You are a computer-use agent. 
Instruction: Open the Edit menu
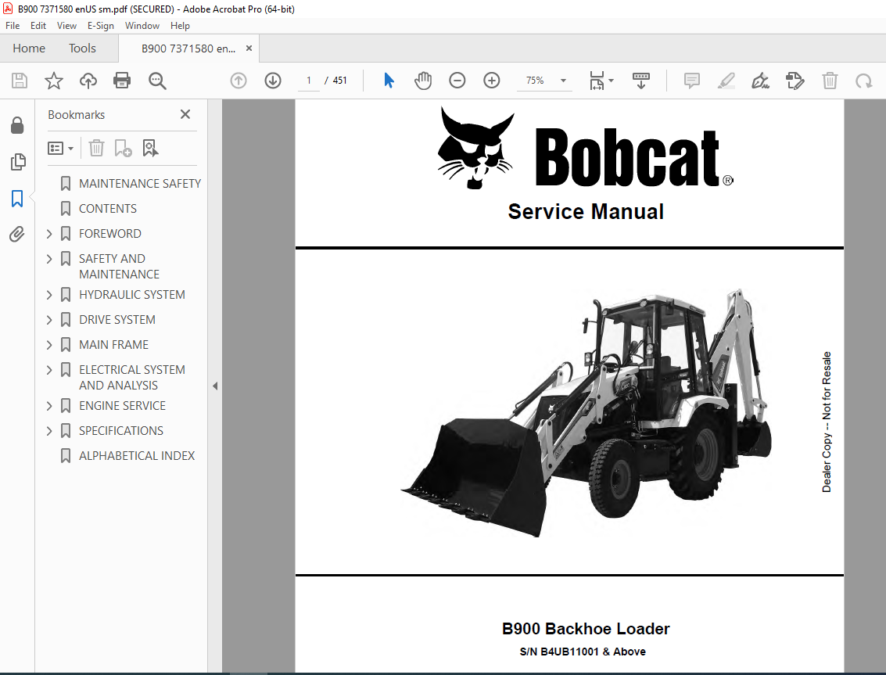(x=38, y=26)
